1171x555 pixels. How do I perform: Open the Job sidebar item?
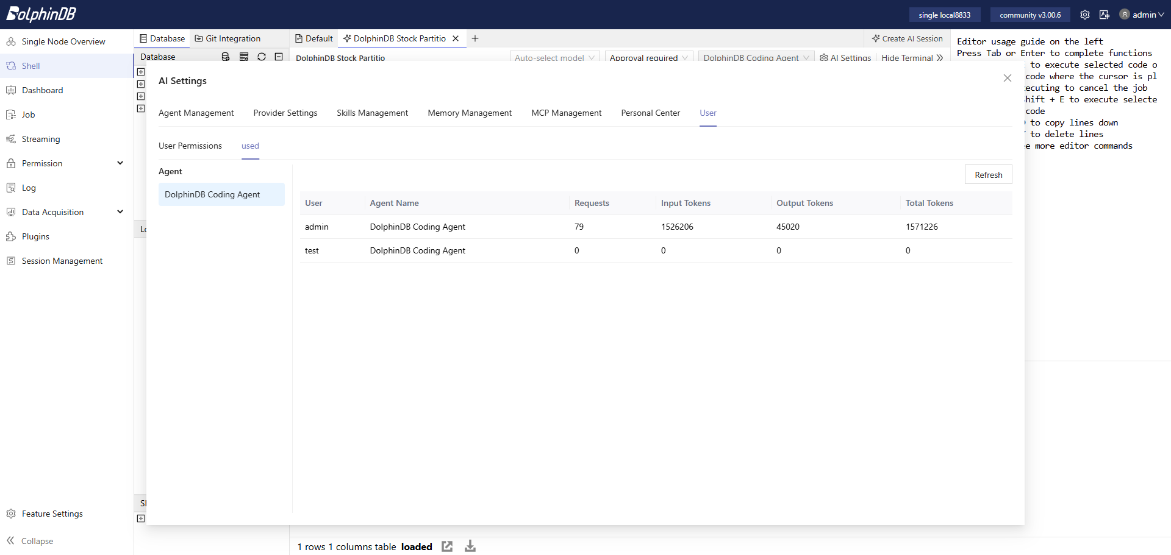coord(66,115)
